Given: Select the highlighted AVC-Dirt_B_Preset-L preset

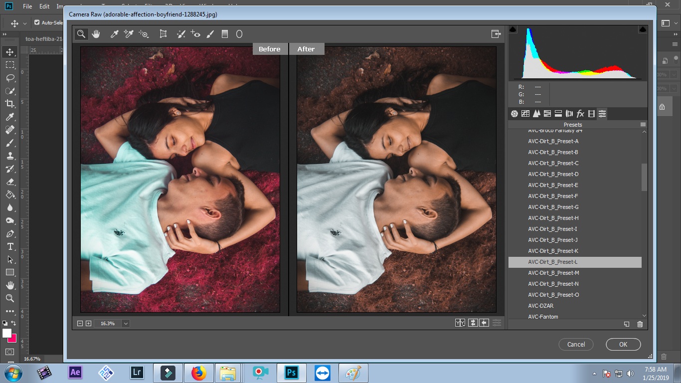Looking at the screenshot, I should [575, 262].
